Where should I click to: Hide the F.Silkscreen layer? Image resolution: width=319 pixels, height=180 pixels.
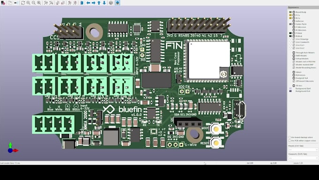(294, 27)
